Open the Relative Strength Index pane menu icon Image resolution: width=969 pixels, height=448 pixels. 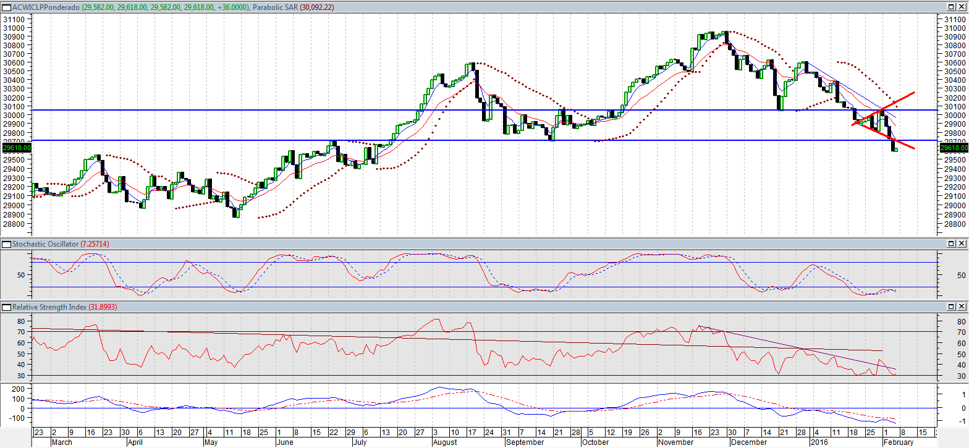tap(6, 306)
